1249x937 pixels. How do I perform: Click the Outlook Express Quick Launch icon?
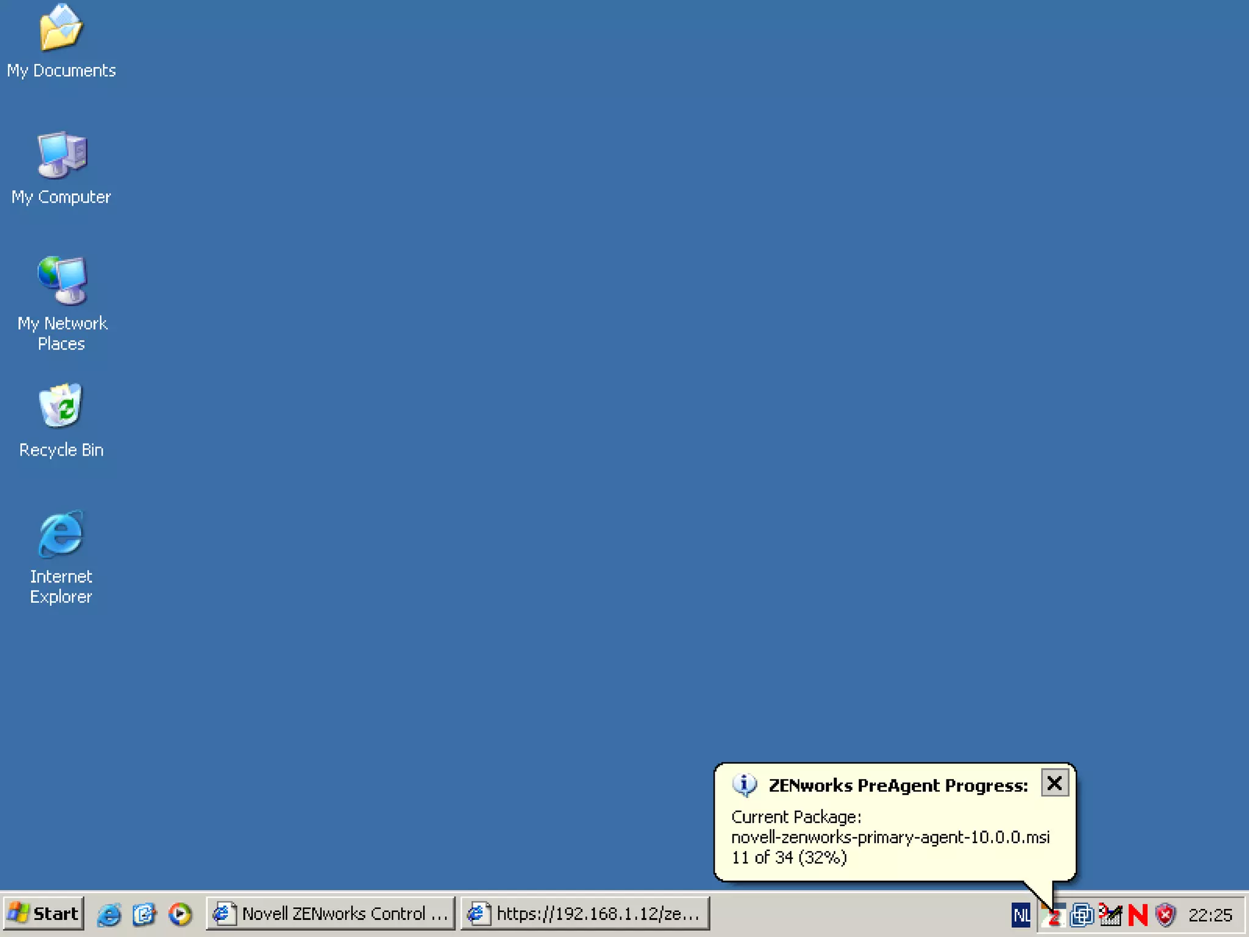pos(145,914)
